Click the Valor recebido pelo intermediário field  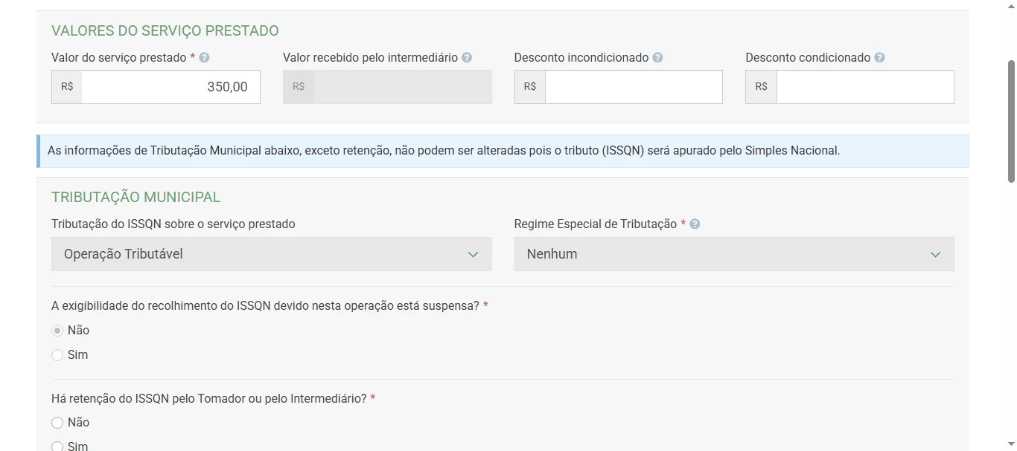(402, 86)
